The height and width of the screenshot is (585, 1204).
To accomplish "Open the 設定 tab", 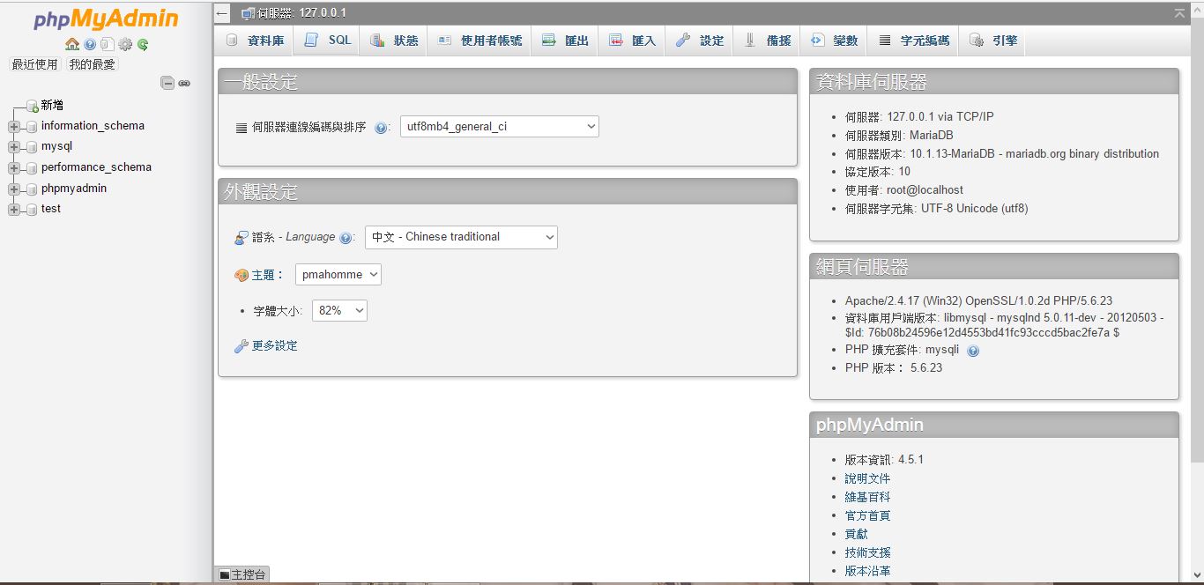I will point(700,41).
